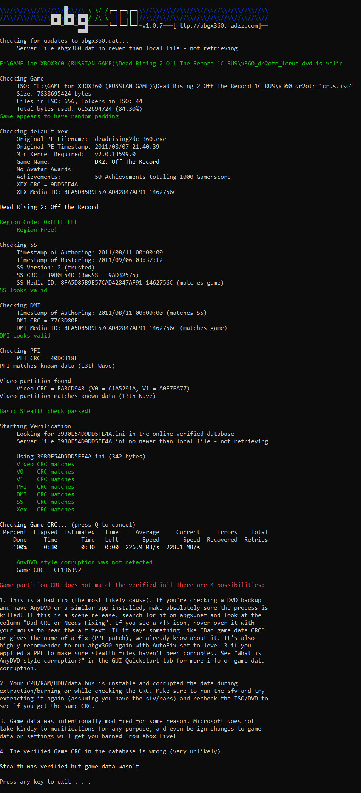This screenshot has width=361, height=793.
Task: Click the 'XEX CRC = 9DD5FE4A' line
Action: (47, 184)
